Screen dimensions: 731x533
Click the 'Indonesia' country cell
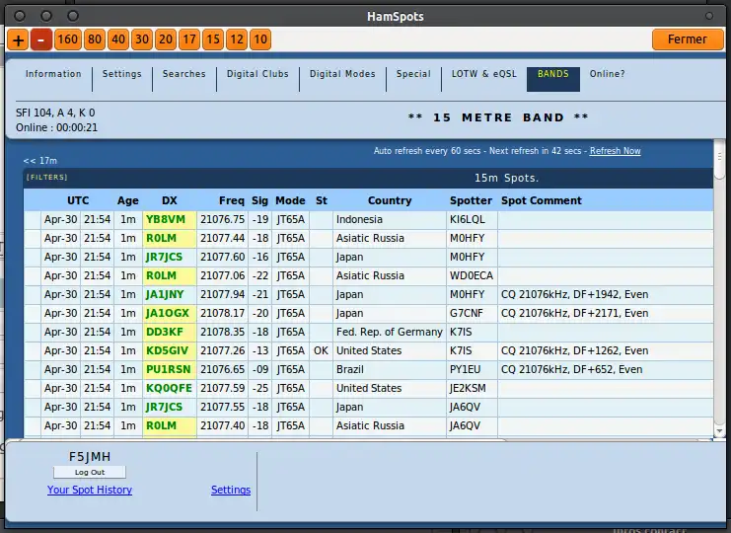click(390, 220)
